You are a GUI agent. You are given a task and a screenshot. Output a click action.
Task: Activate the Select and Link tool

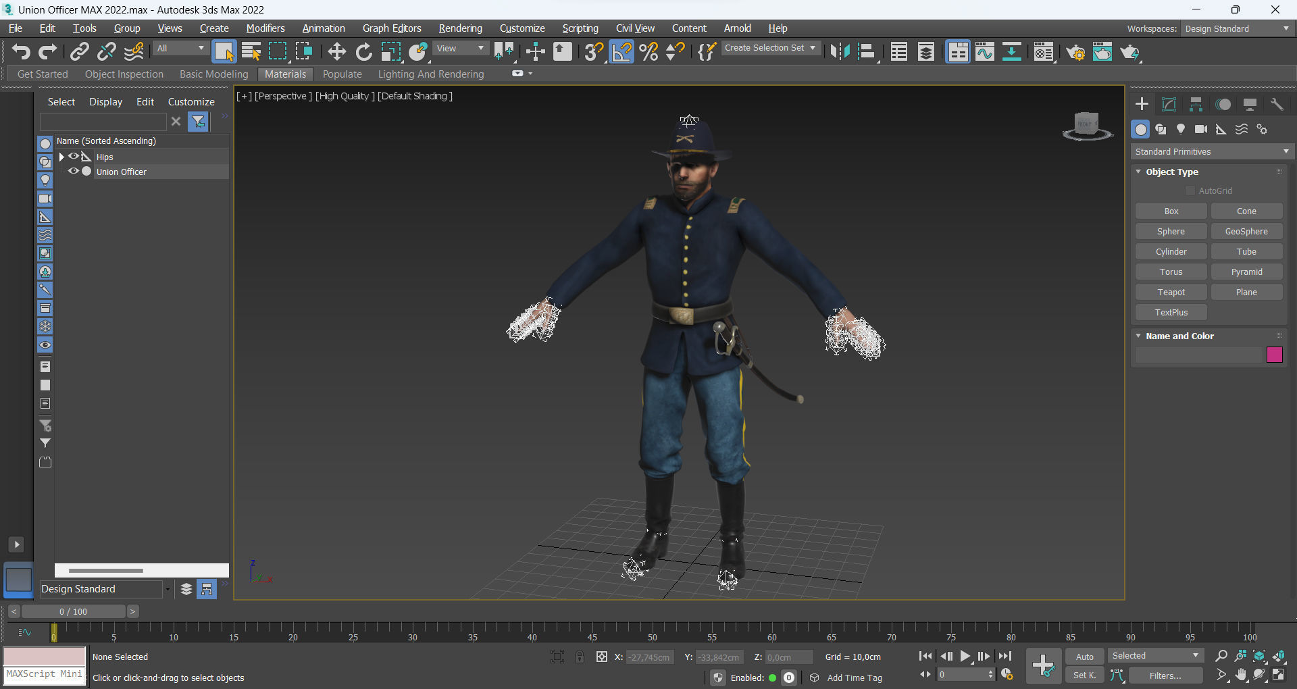79,51
